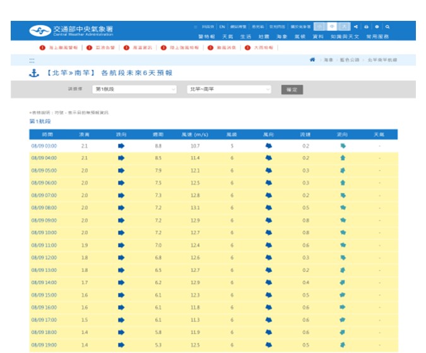Click current direction arrow in 08/09 04:00 row

coord(343,158)
